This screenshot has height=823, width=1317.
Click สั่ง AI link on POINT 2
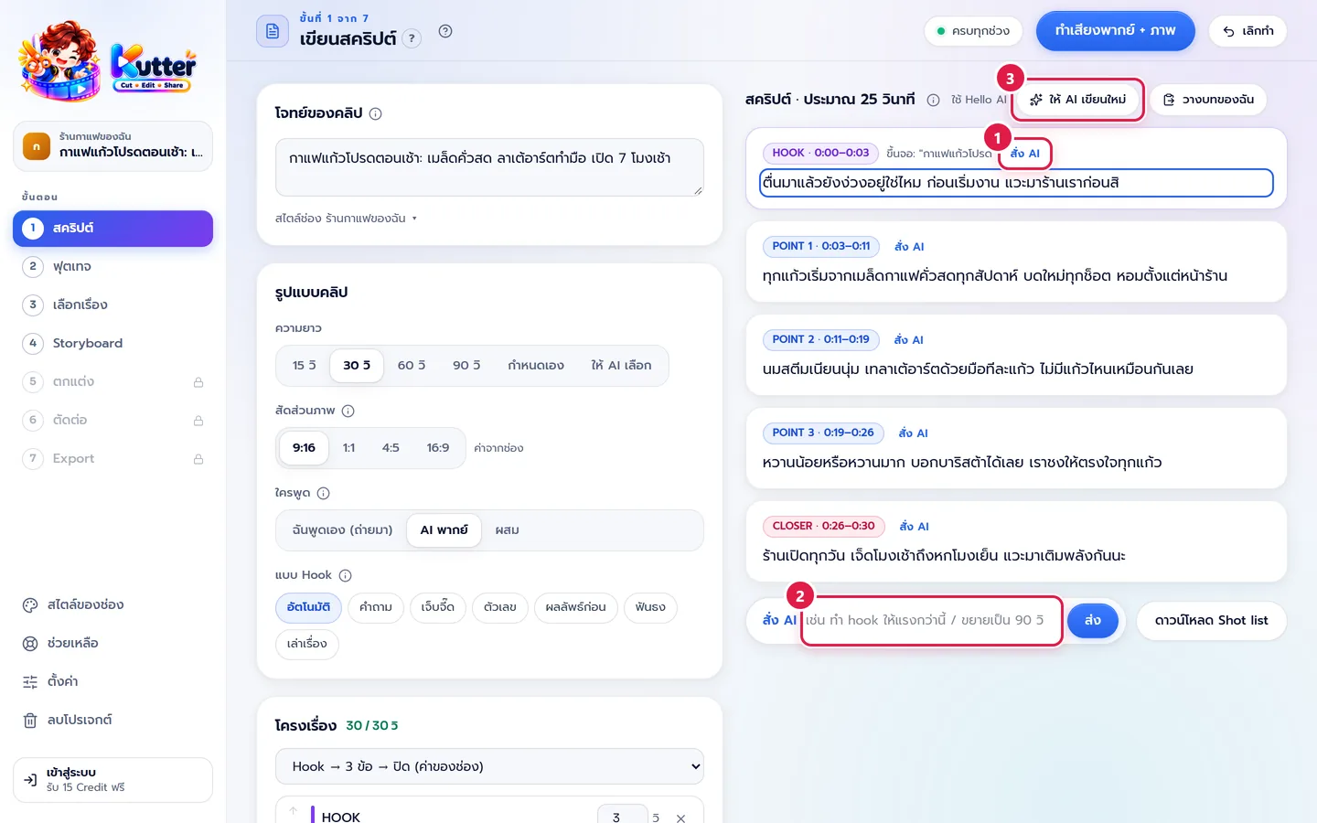tap(909, 340)
